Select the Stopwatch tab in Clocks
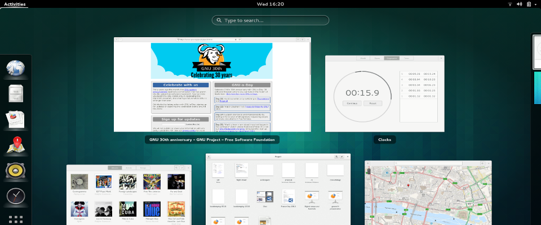This screenshot has height=225, width=541. coord(392,58)
